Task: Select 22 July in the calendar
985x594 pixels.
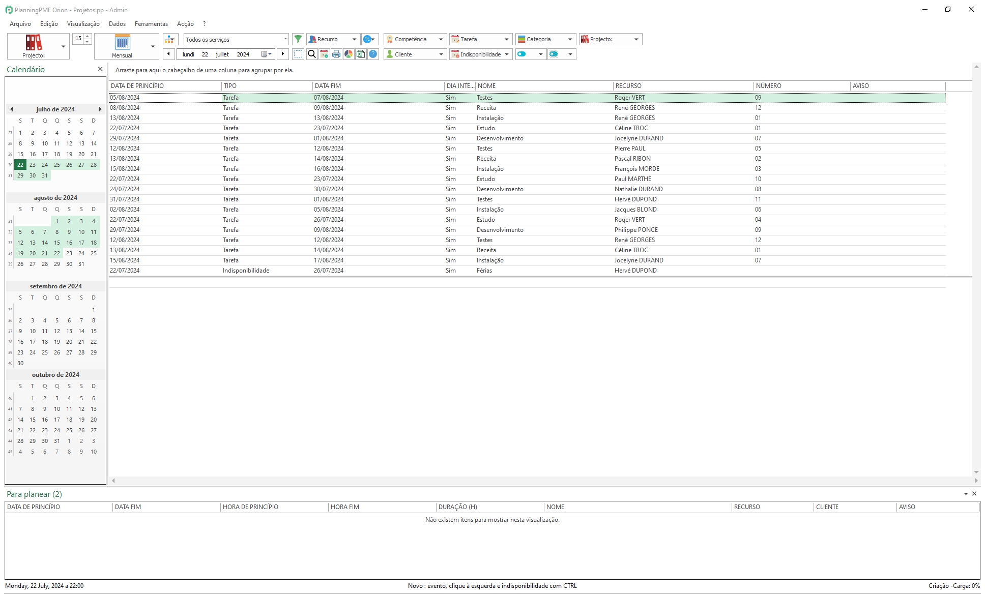Action: [x=20, y=165]
